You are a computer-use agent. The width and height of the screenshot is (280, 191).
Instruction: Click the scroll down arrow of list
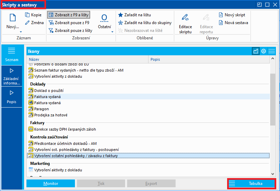[x=273, y=174]
